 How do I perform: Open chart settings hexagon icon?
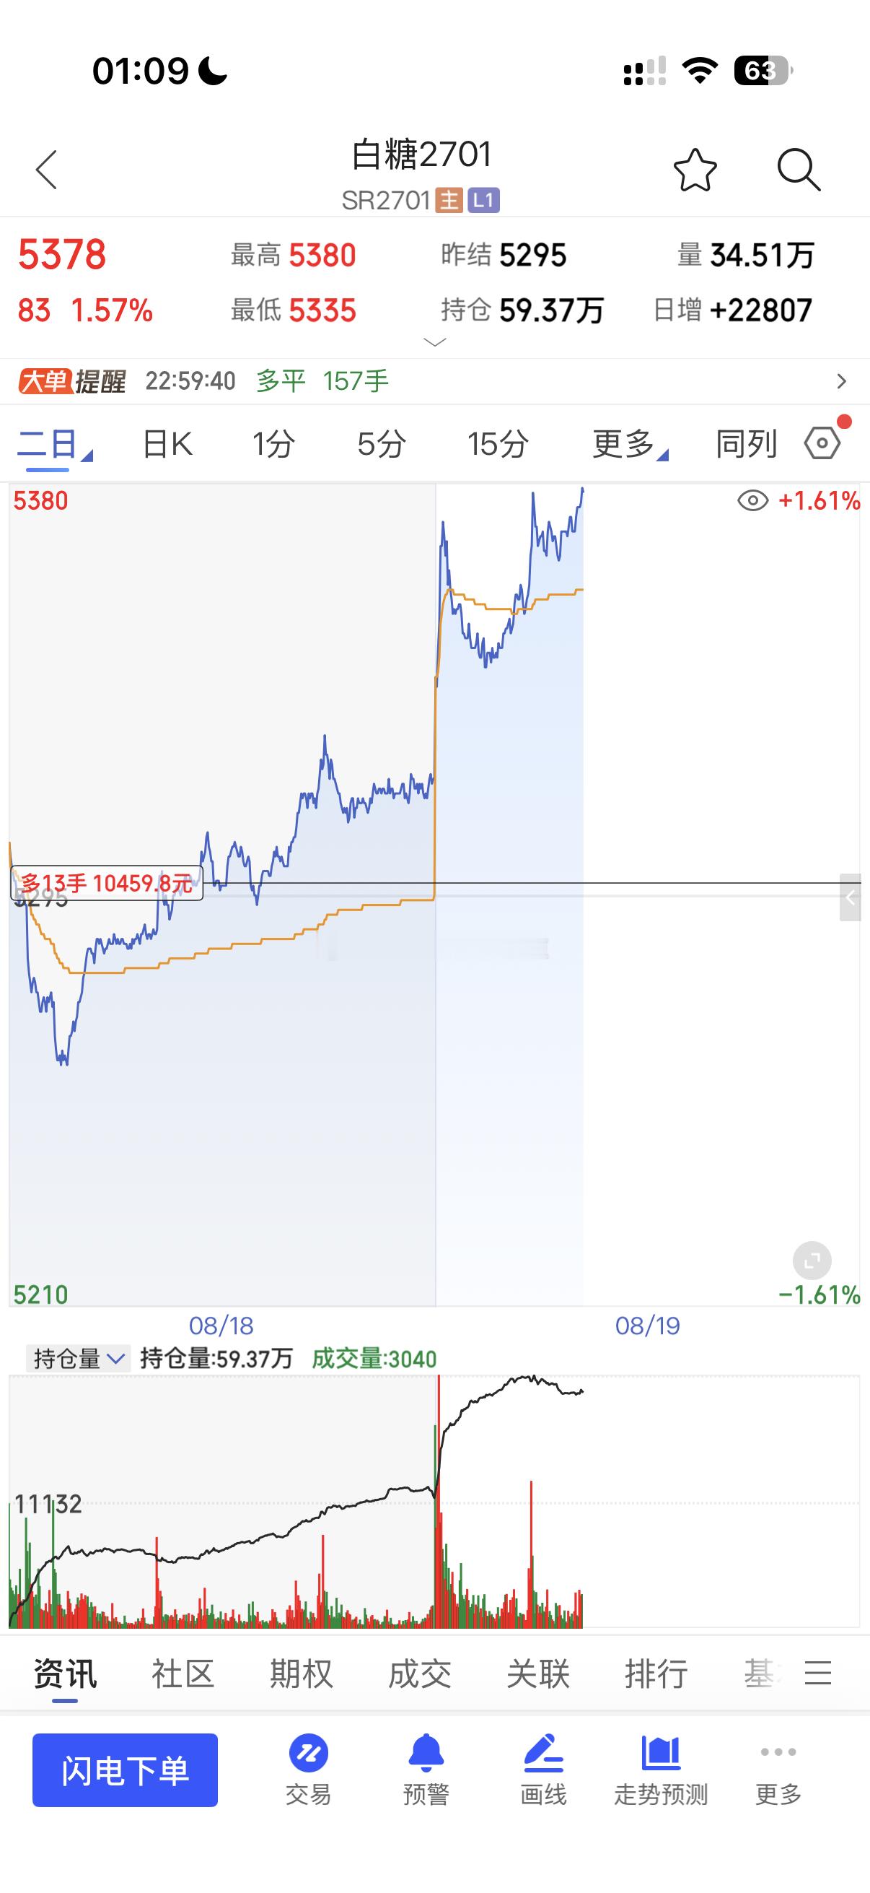pos(822,443)
